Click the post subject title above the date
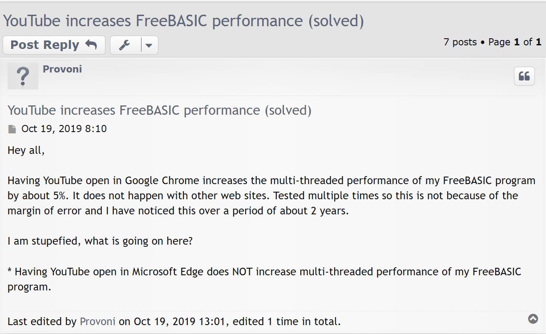Screen dimensions: 546x334 click(x=159, y=110)
